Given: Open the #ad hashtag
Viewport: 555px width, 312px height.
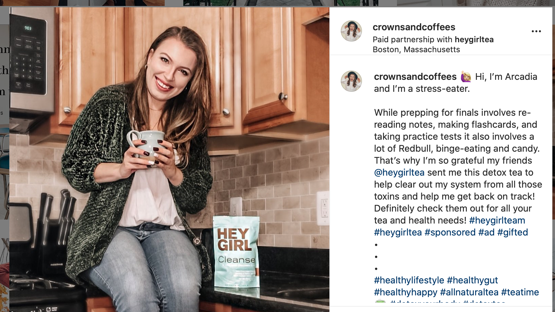Looking at the screenshot, I should [x=486, y=233].
